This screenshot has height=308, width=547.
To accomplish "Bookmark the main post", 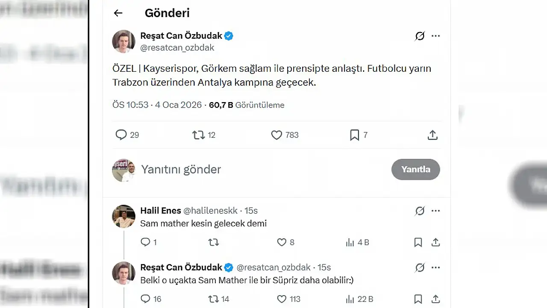I will 354,135.
